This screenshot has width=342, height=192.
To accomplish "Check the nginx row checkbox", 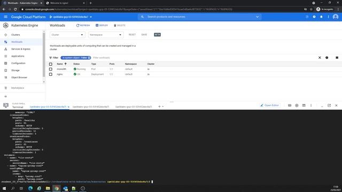I will click(x=51, y=74).
